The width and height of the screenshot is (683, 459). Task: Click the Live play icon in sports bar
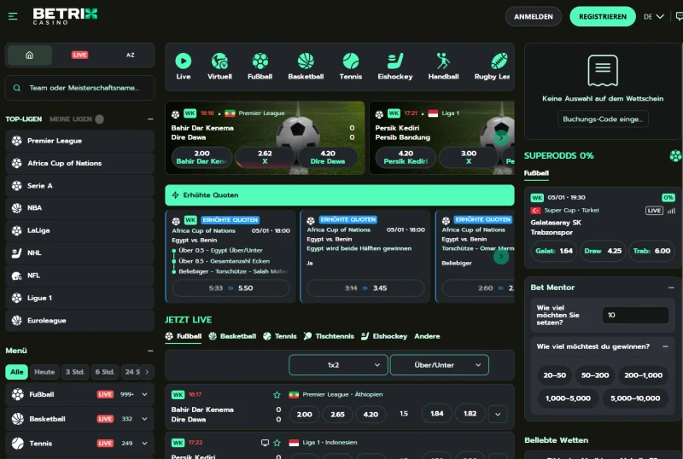(x=184, y=61)
